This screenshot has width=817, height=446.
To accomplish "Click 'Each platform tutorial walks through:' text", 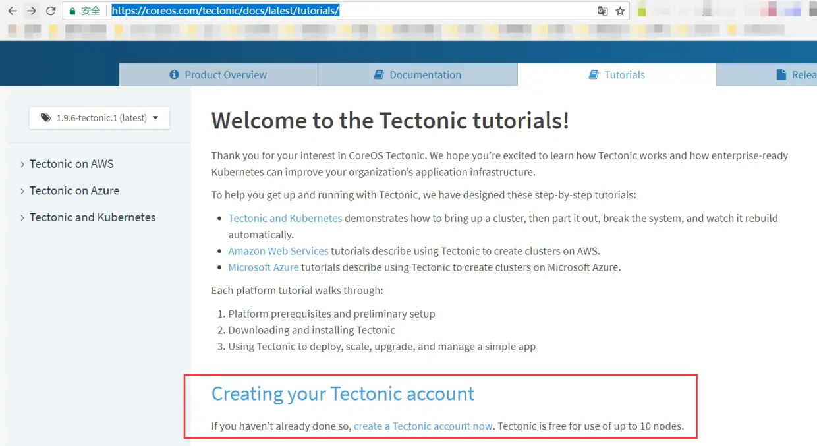I will click(x=297, y=291).
